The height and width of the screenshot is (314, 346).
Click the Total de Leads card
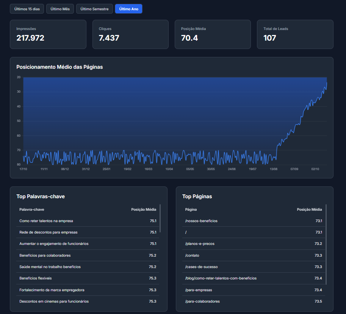click(x=295, y=34)
